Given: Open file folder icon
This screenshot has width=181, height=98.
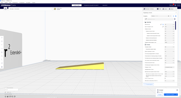Looking at the screenshot, I should [x=5, y=9].
